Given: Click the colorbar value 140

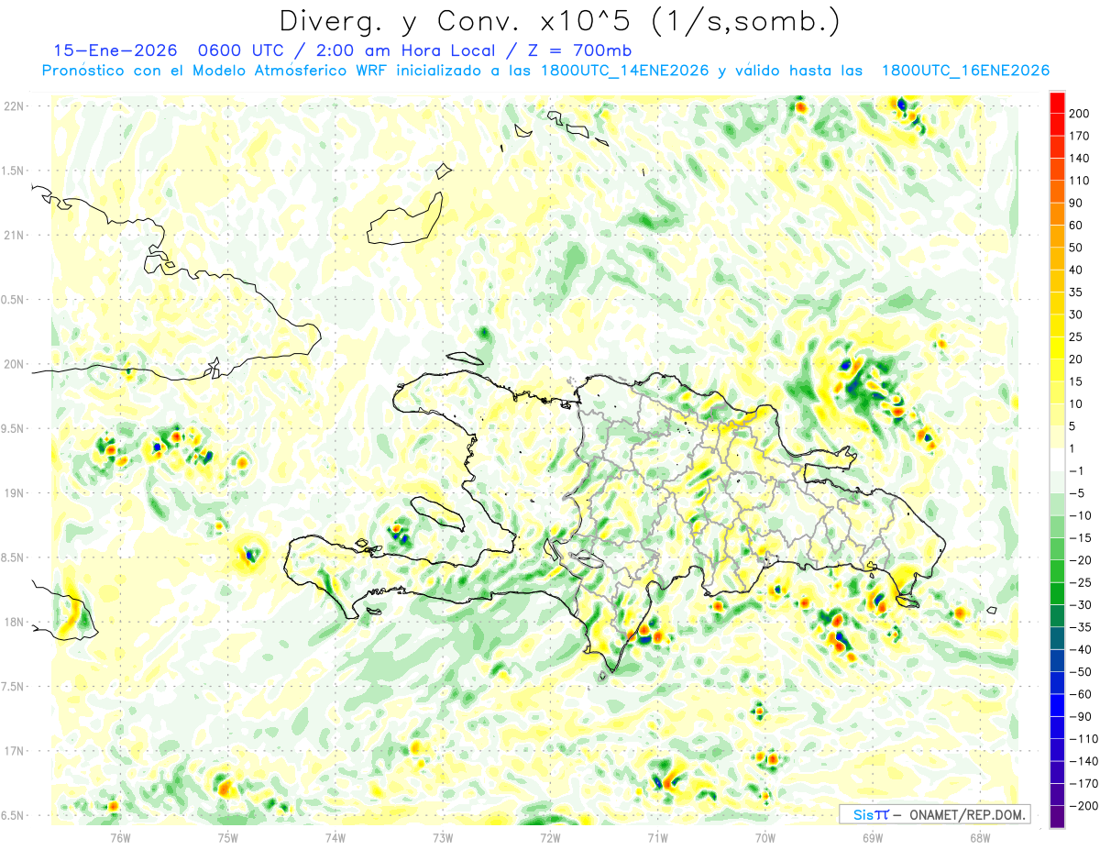Looking at the screenshot, I should tap(1079, 159).
